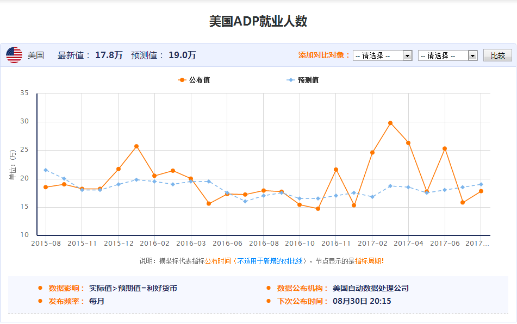Image resolution: width=517 pixels, height=324 pixels.
Task: Open the second 请选择 comparison dropdown
Action: click(x=447, y=55)
